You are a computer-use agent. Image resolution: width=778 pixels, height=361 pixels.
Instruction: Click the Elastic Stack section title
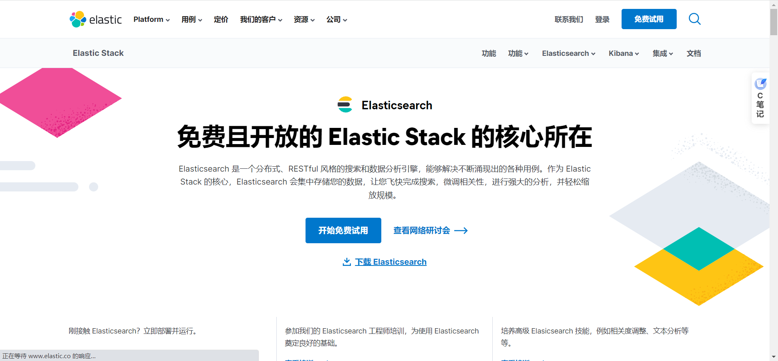coord(98,53)
